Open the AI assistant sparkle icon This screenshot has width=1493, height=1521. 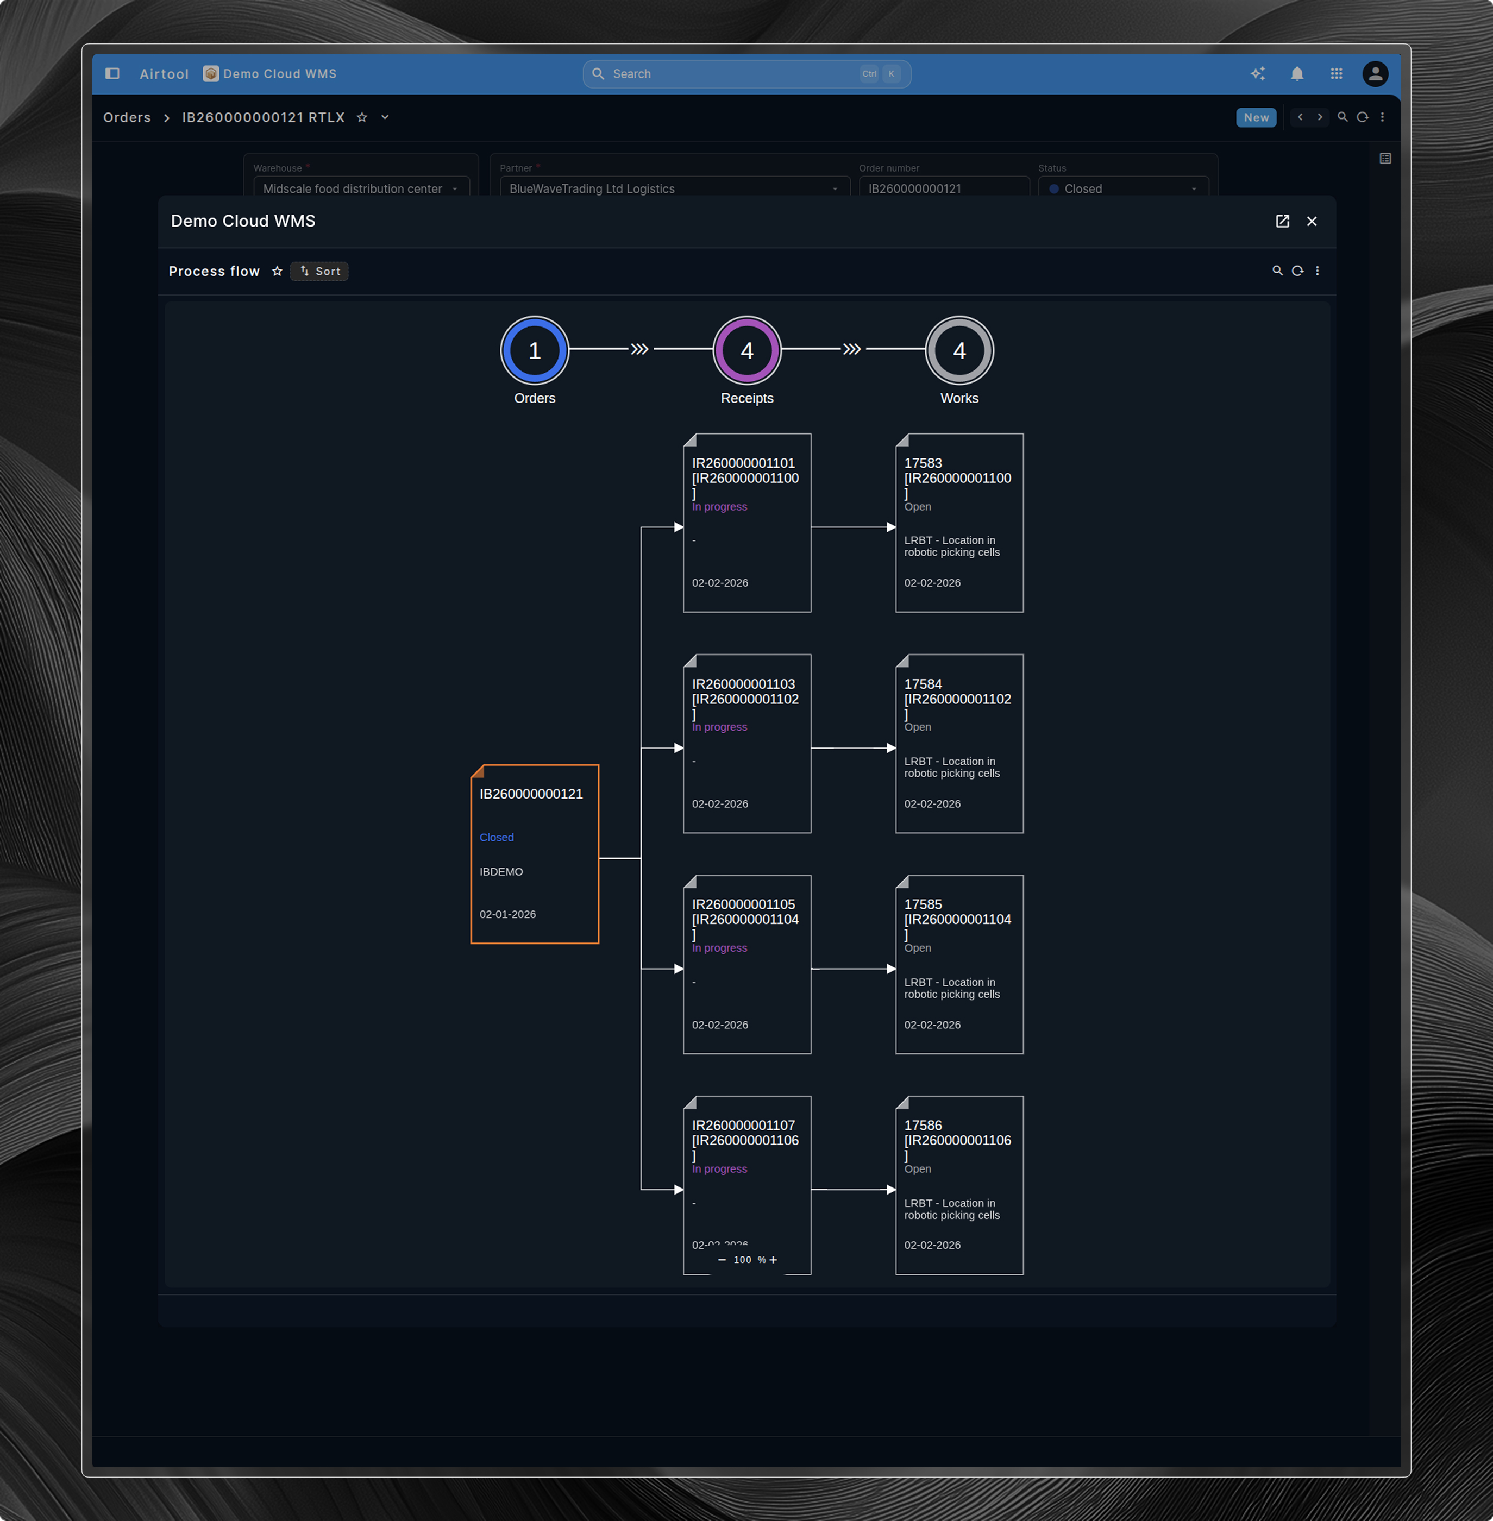[1258, 74]
